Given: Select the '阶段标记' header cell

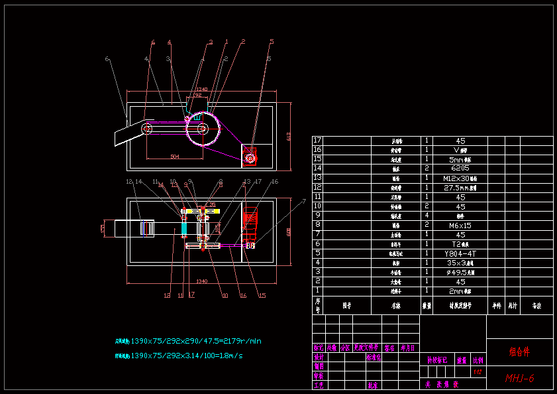Looking at the screenshot, I should point(437,360).
